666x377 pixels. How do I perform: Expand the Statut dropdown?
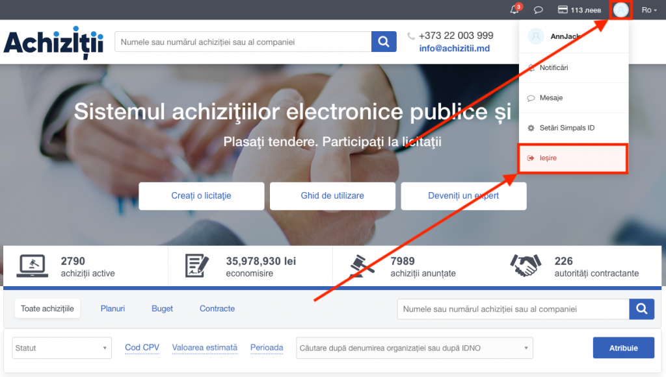[x=62, y=348]
